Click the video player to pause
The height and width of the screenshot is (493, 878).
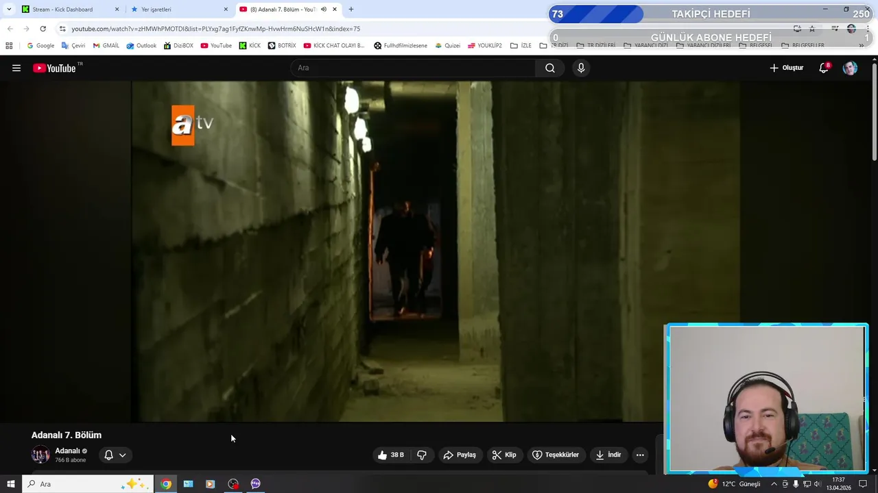pos(436,251)
